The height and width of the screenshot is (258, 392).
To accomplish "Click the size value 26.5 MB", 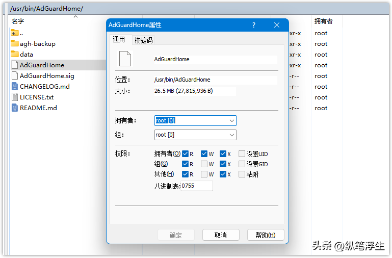I will pos(184,91).
